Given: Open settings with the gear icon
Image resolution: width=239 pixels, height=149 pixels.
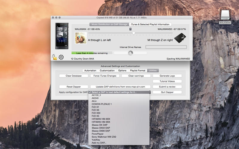Looking at the screenshot, I should (x=61, y=57).
